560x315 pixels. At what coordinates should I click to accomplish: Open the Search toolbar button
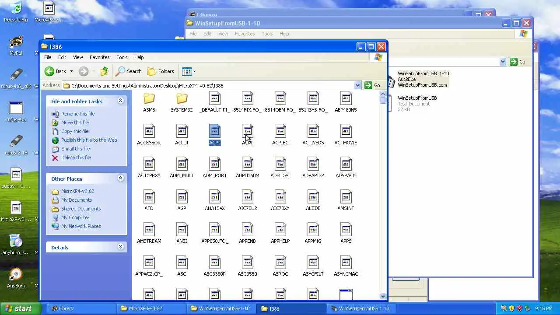coord(129,71)
